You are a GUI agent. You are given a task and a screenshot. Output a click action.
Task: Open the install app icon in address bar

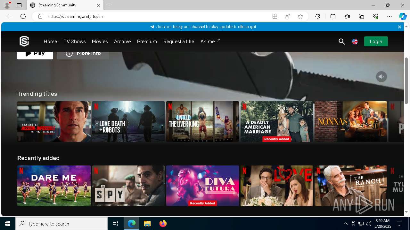coord(275,16)
